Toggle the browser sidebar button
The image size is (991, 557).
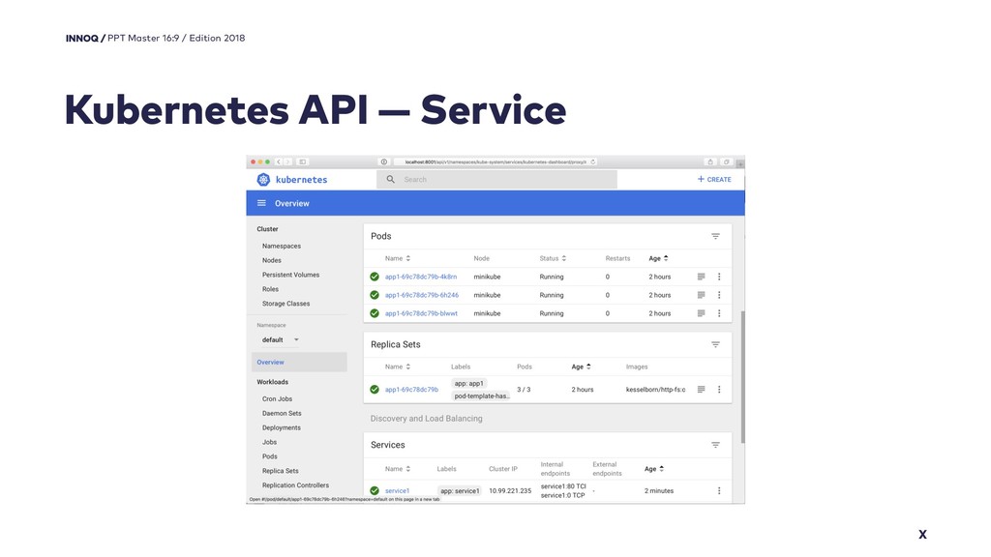[303, 161]
